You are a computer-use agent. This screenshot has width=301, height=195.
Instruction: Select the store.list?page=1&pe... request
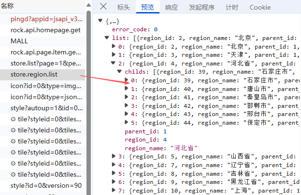43,64
